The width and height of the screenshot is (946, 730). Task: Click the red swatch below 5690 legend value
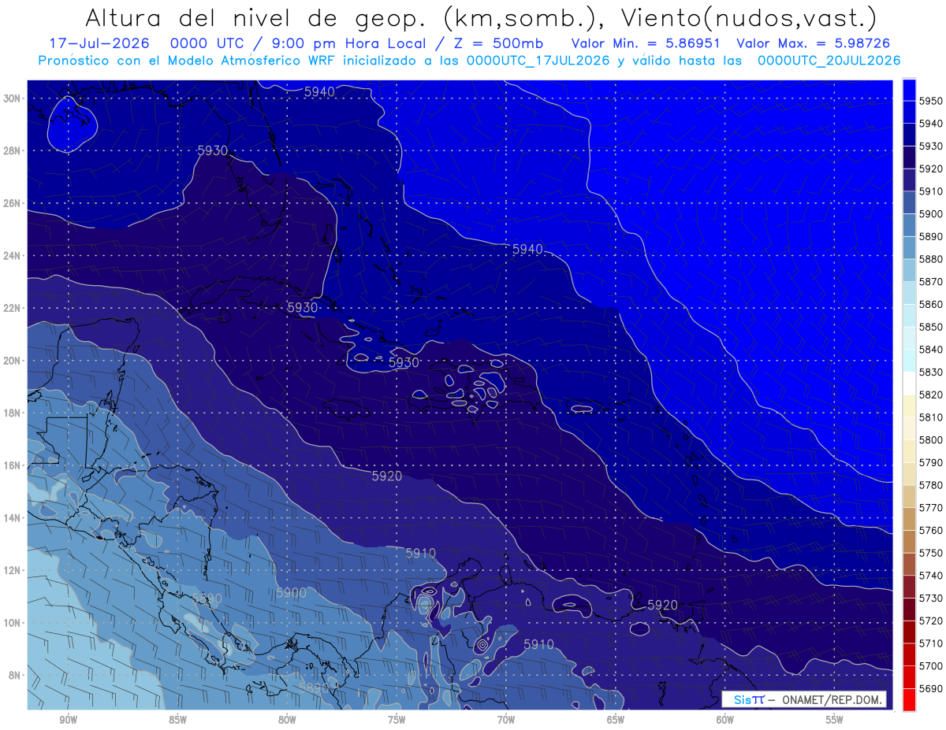909,700
